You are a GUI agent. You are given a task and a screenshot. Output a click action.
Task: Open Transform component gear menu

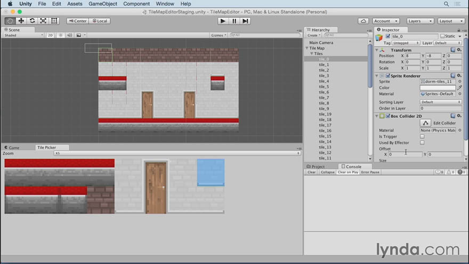tap(459, 50)
